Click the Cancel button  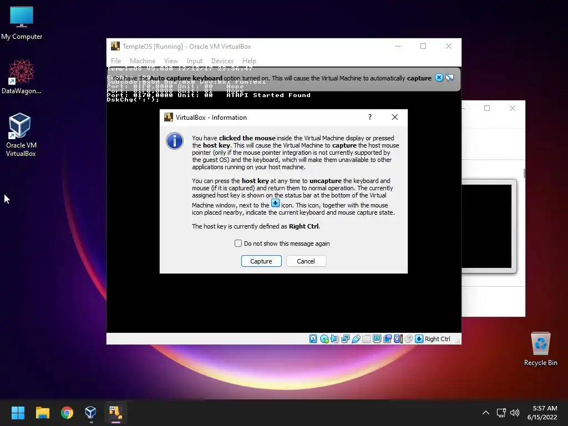[x=306, y=261]
